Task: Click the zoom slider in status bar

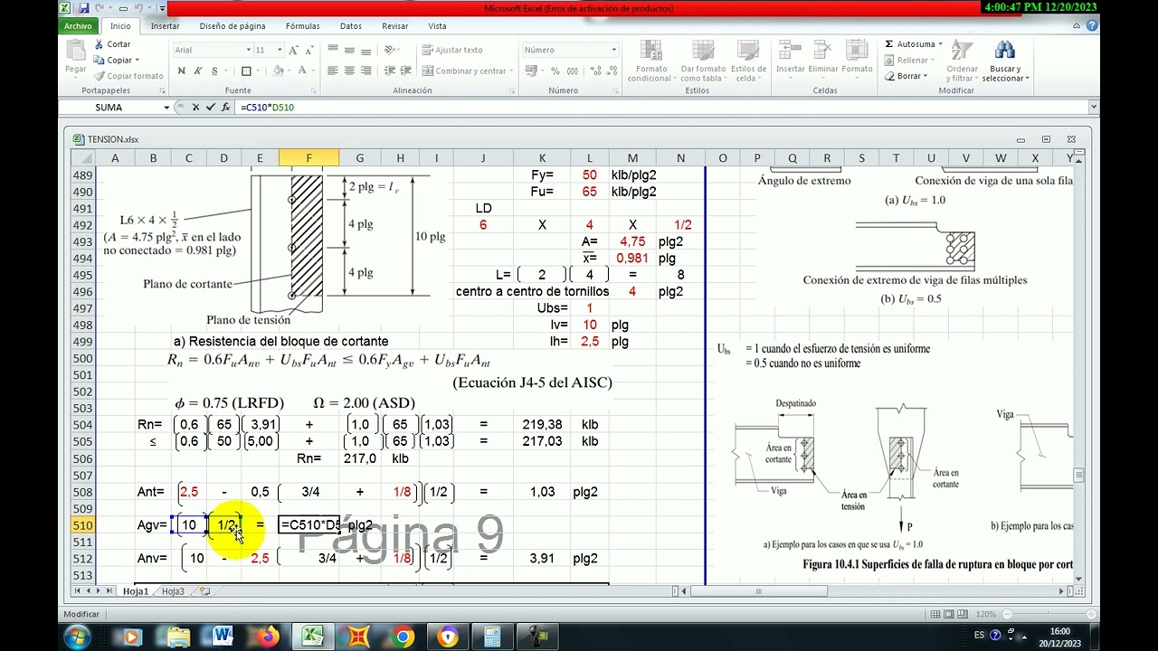Action: pyautogui.click(x=1049, y=614)
